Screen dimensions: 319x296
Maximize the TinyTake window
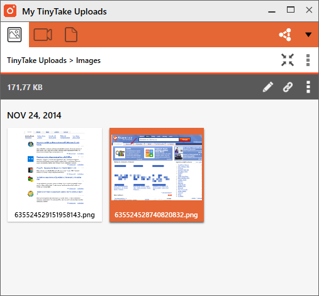(x=291, y=9)
